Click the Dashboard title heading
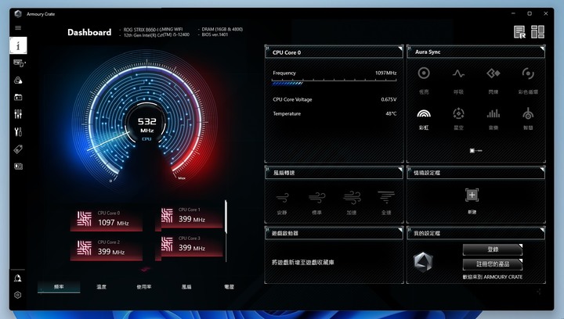 pos(89,32)
